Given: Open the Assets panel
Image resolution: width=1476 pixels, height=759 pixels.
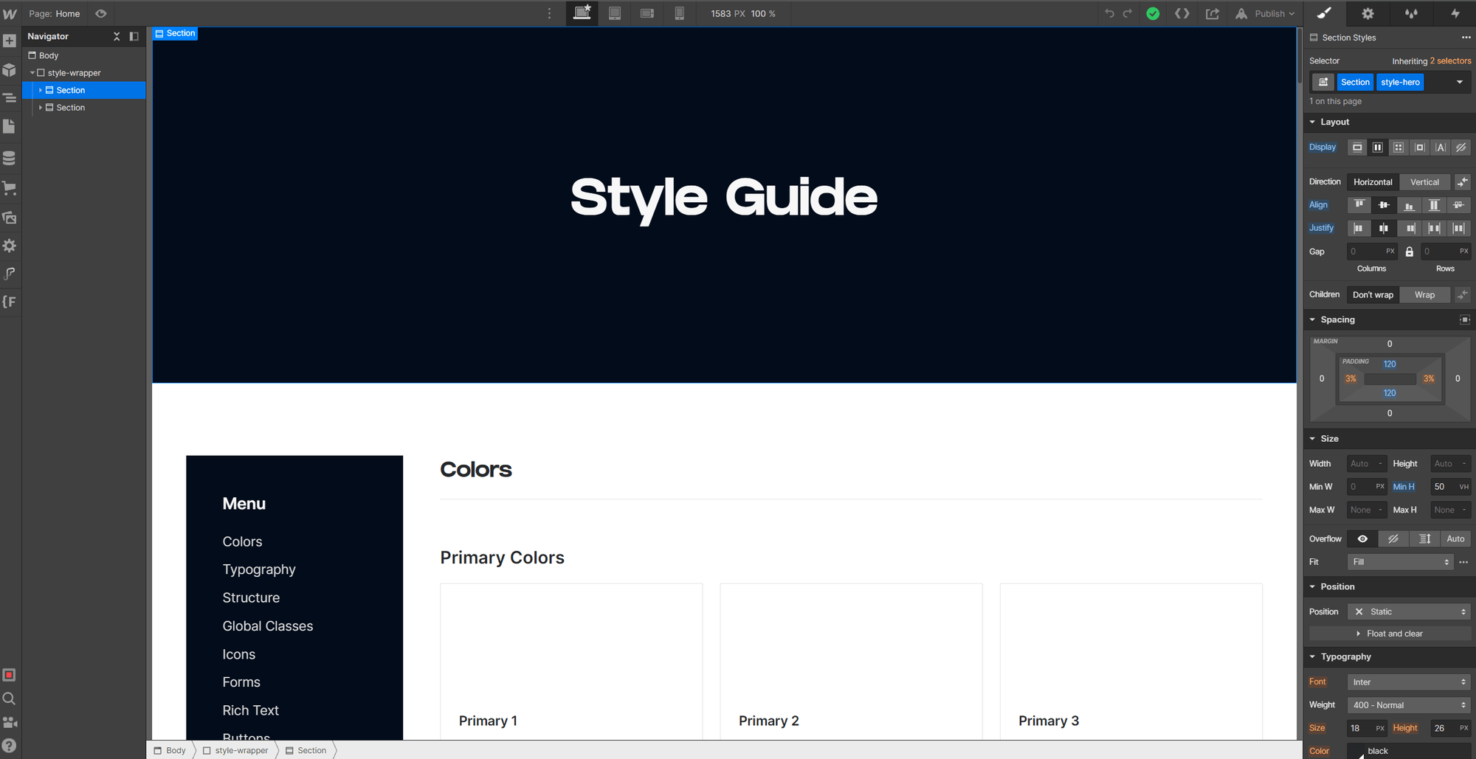Looking at the screenshot, I should tap(10, 218).
